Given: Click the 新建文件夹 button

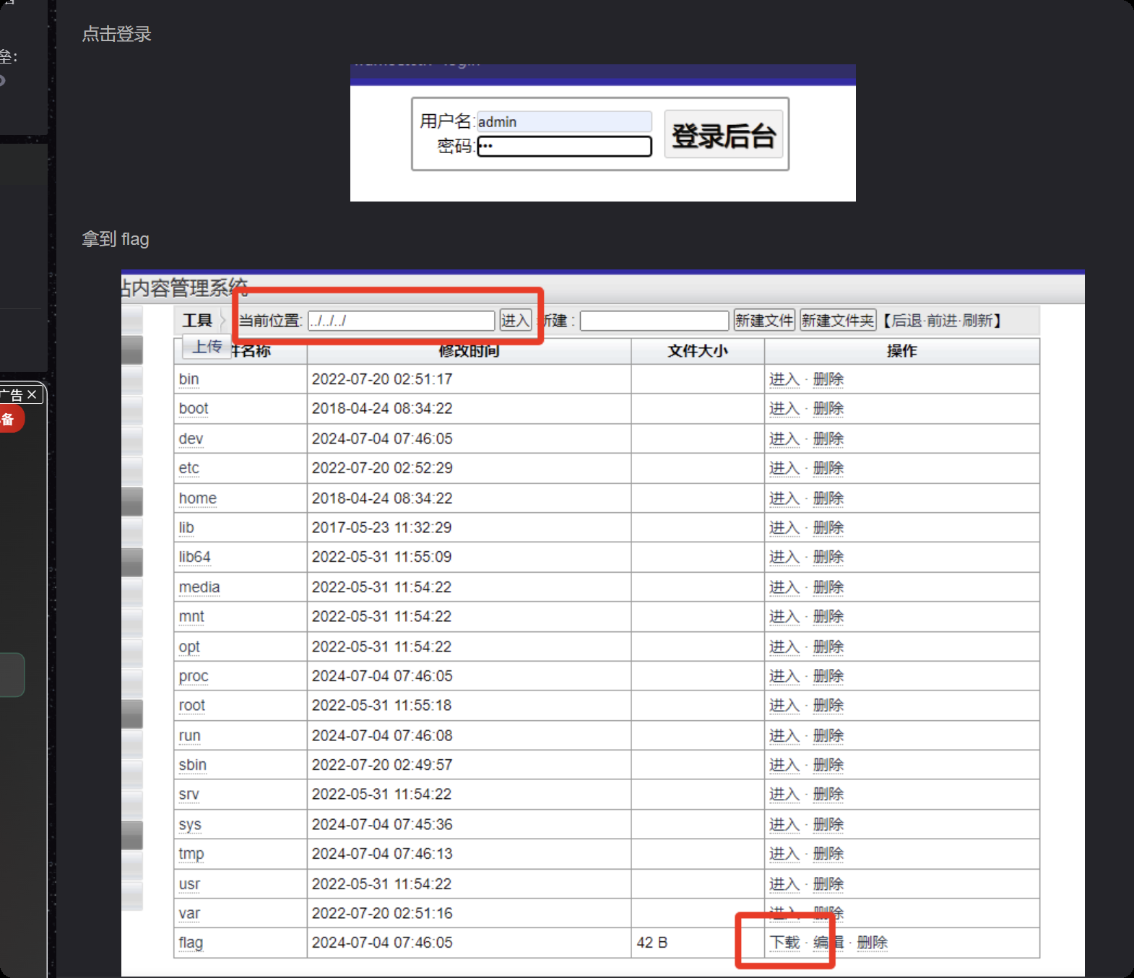Looking at the screenshot, I should pos(837,321).
